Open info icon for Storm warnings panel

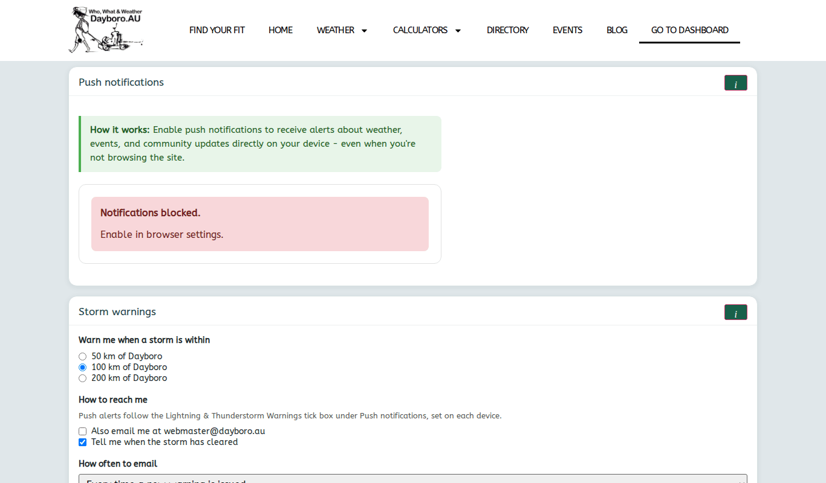pos(735,312)
